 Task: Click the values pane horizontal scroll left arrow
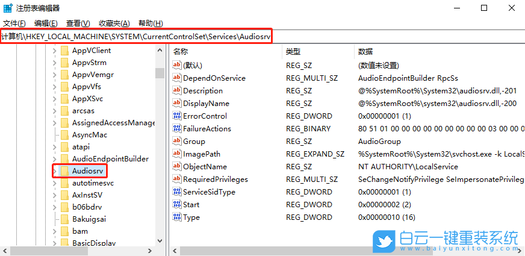coord(175,251)
